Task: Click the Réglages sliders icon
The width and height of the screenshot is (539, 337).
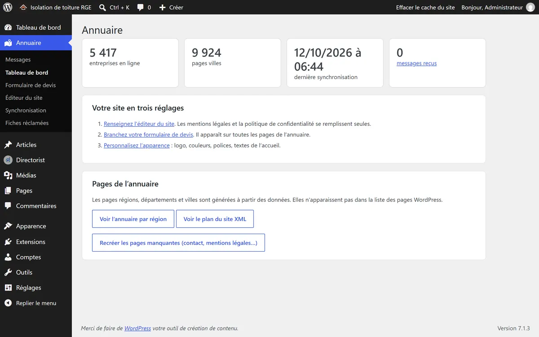Action: [8, 288]
